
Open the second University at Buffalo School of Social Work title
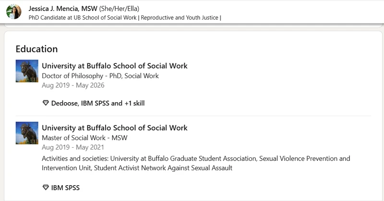tap(115, 128)
